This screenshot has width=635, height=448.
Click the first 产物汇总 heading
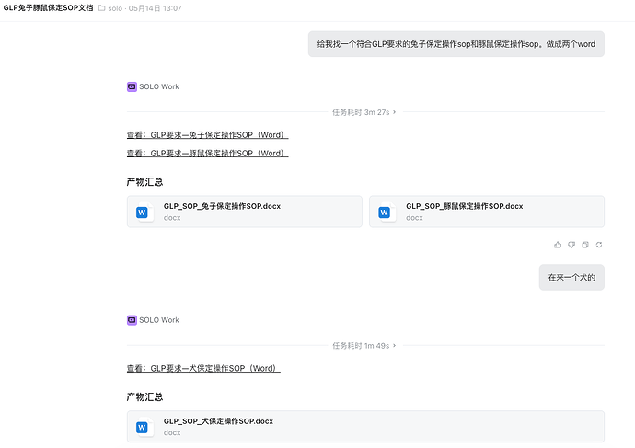point(144,182)
